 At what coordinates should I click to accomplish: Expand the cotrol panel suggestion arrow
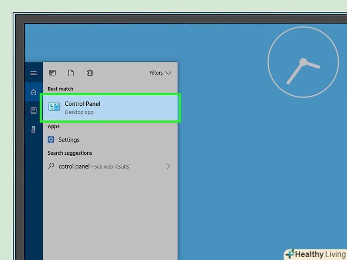click(168, 167)
